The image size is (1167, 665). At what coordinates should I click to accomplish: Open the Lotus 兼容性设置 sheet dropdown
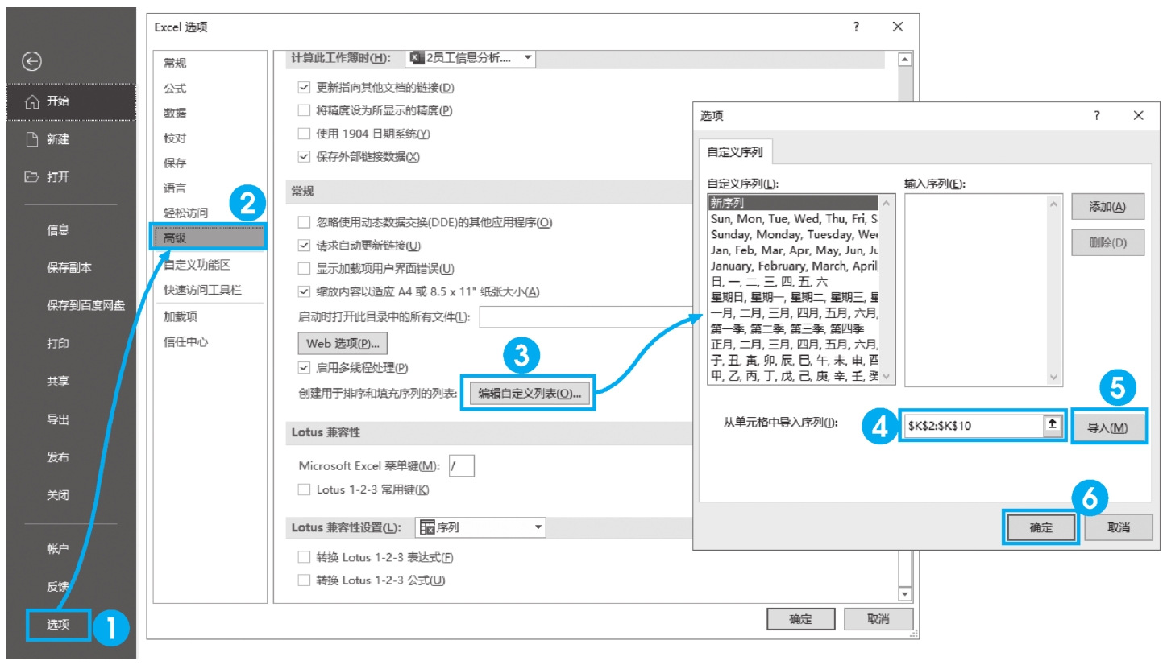[x=481, y=528]
